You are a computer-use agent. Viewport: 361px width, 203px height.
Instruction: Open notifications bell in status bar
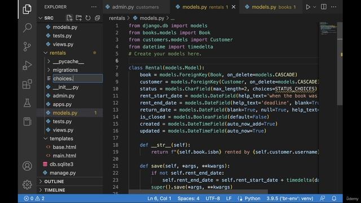(334, 198)
